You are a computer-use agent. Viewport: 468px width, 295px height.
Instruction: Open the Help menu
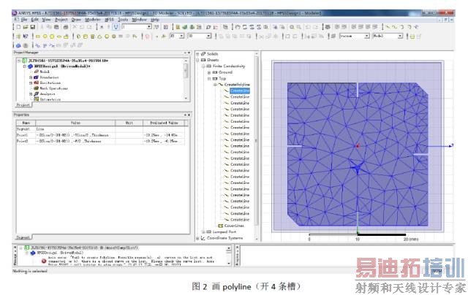click(154, 20)
